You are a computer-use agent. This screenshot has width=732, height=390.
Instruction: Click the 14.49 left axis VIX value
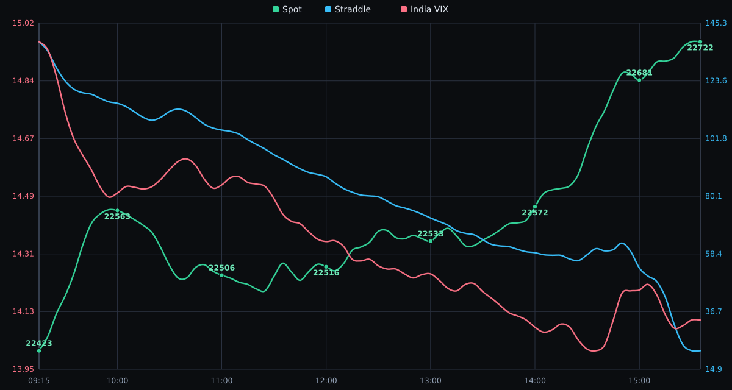[x=23, y=196]
